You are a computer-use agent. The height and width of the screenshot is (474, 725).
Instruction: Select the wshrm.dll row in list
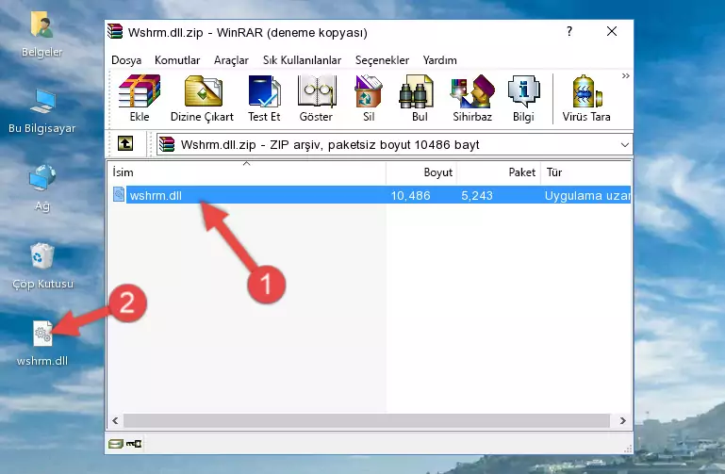point(371,194)
